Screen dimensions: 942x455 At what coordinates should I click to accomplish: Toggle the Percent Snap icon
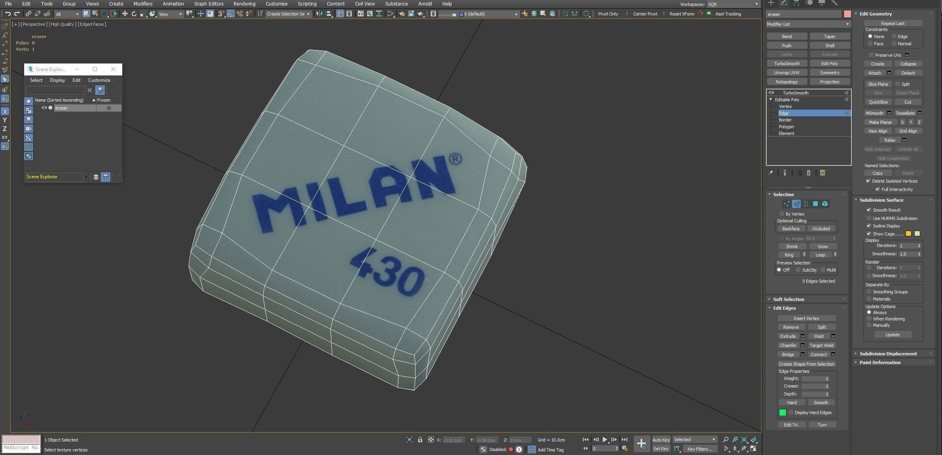240,13
